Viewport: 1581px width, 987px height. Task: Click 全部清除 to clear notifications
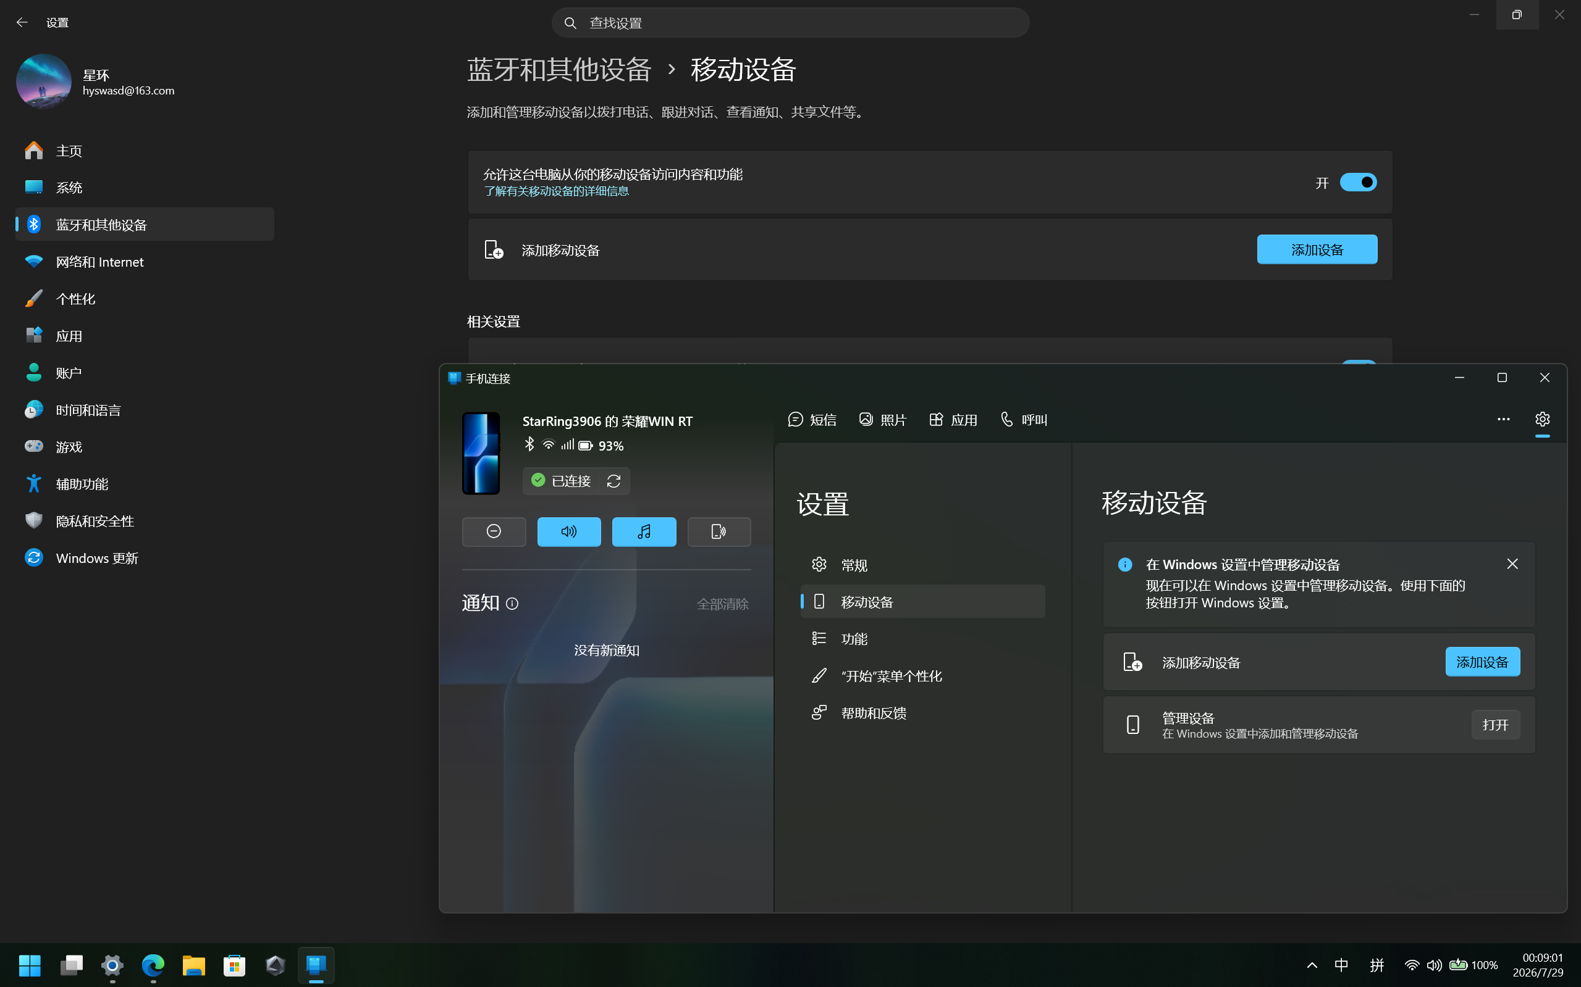(723, 604)
